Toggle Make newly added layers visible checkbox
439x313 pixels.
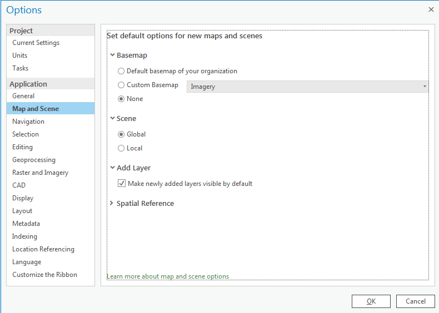pyautogui.click(x=122, y=184)
